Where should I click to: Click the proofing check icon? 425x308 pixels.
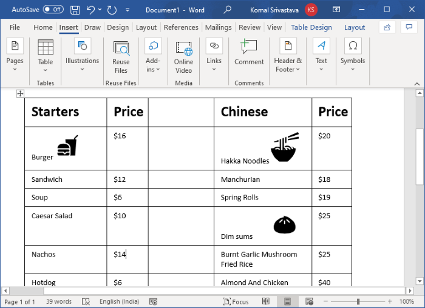pos(86,301)
